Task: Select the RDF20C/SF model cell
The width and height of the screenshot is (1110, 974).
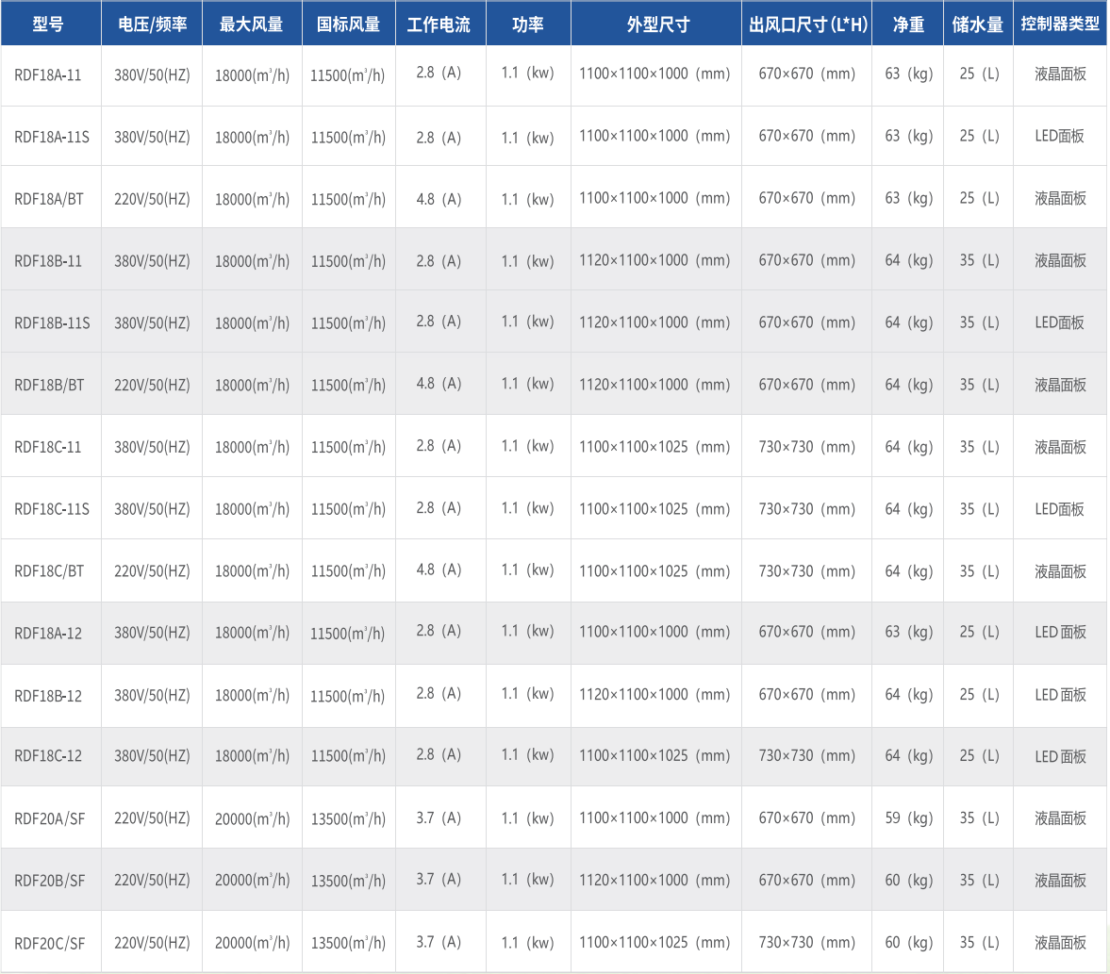Action: coord(50,943)
